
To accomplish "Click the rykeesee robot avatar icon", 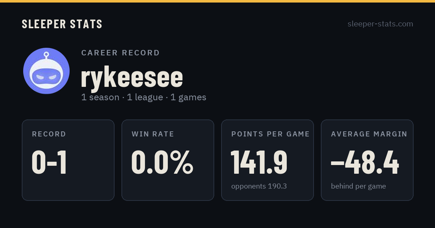I will pos(46,71).
